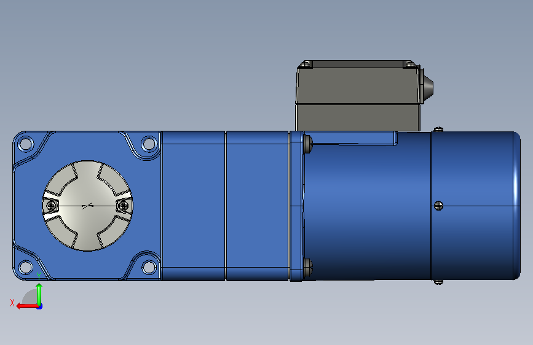
Task: Select the left screw on the shaft hub
Action: [51, 206]
